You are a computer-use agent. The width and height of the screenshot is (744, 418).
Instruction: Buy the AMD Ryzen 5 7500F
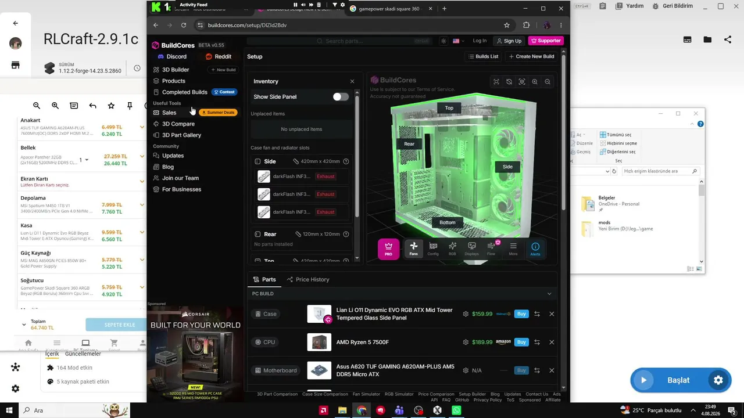coord(521,342)
